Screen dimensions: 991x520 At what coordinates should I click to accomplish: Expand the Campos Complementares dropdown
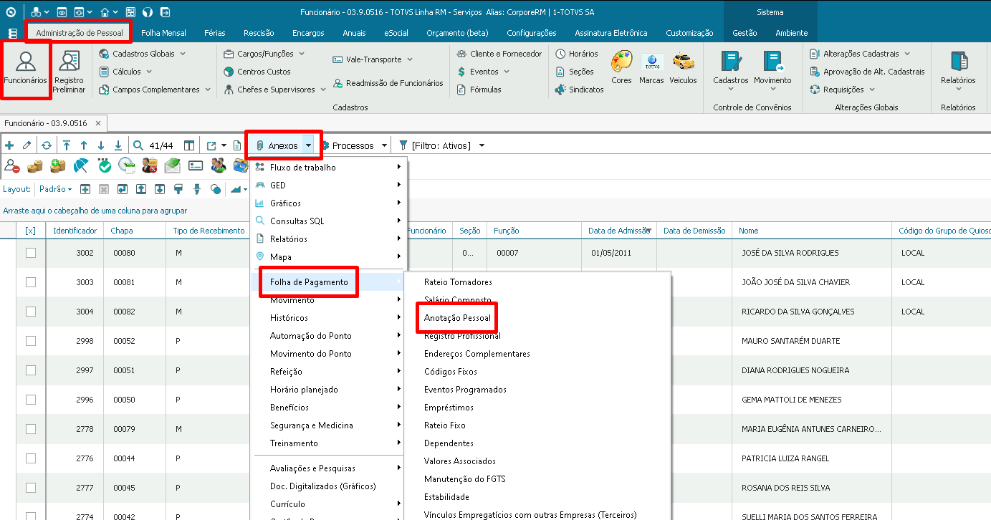155,90
